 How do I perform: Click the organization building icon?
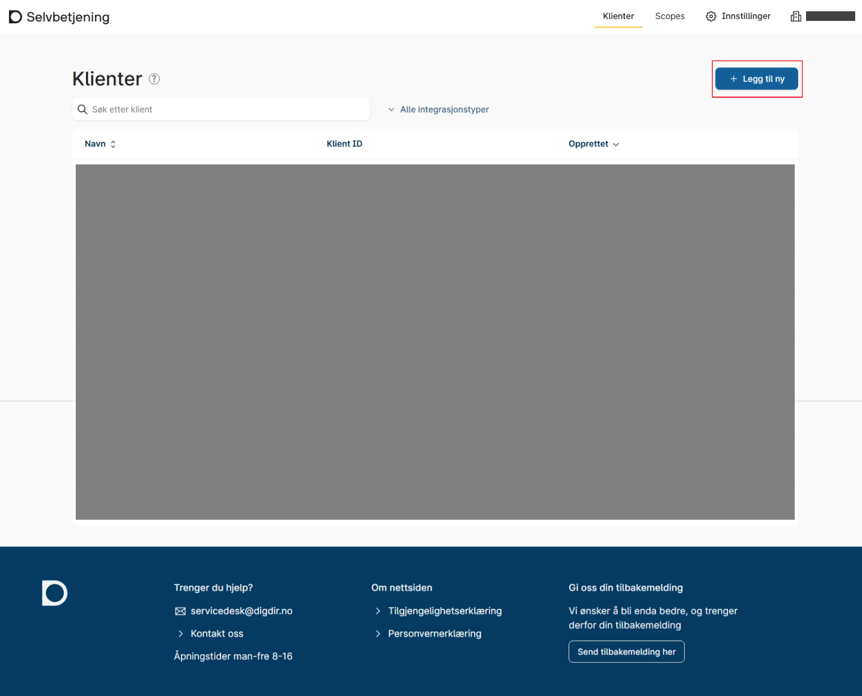tap(796, 16)
